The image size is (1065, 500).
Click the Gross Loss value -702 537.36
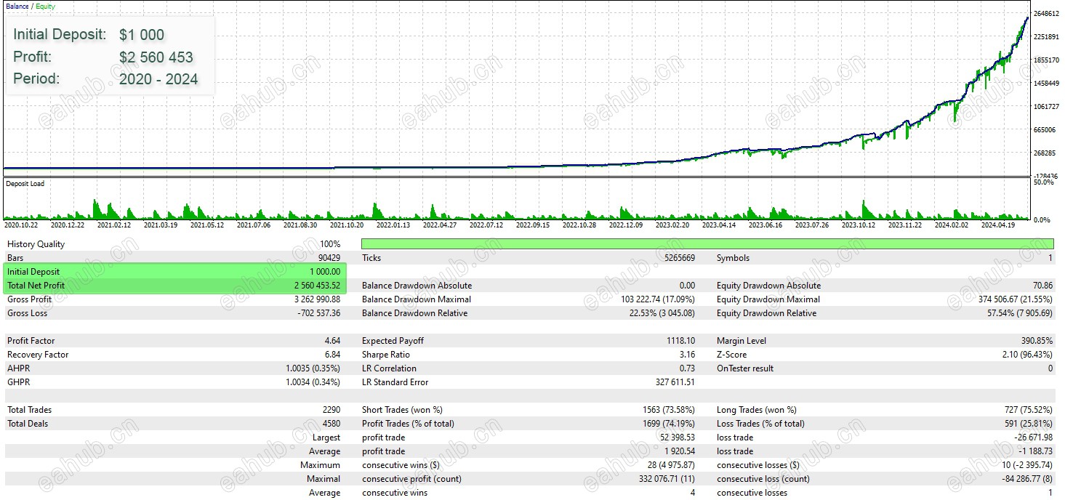coord(319,313)
